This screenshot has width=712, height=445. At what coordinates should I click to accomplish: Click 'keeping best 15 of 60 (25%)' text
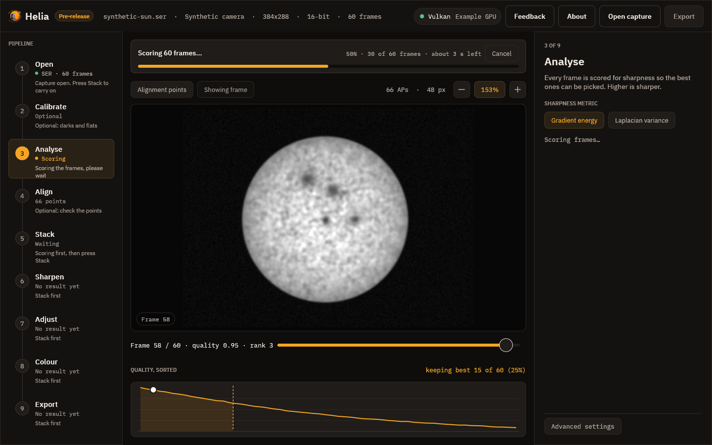pos(475,370)
